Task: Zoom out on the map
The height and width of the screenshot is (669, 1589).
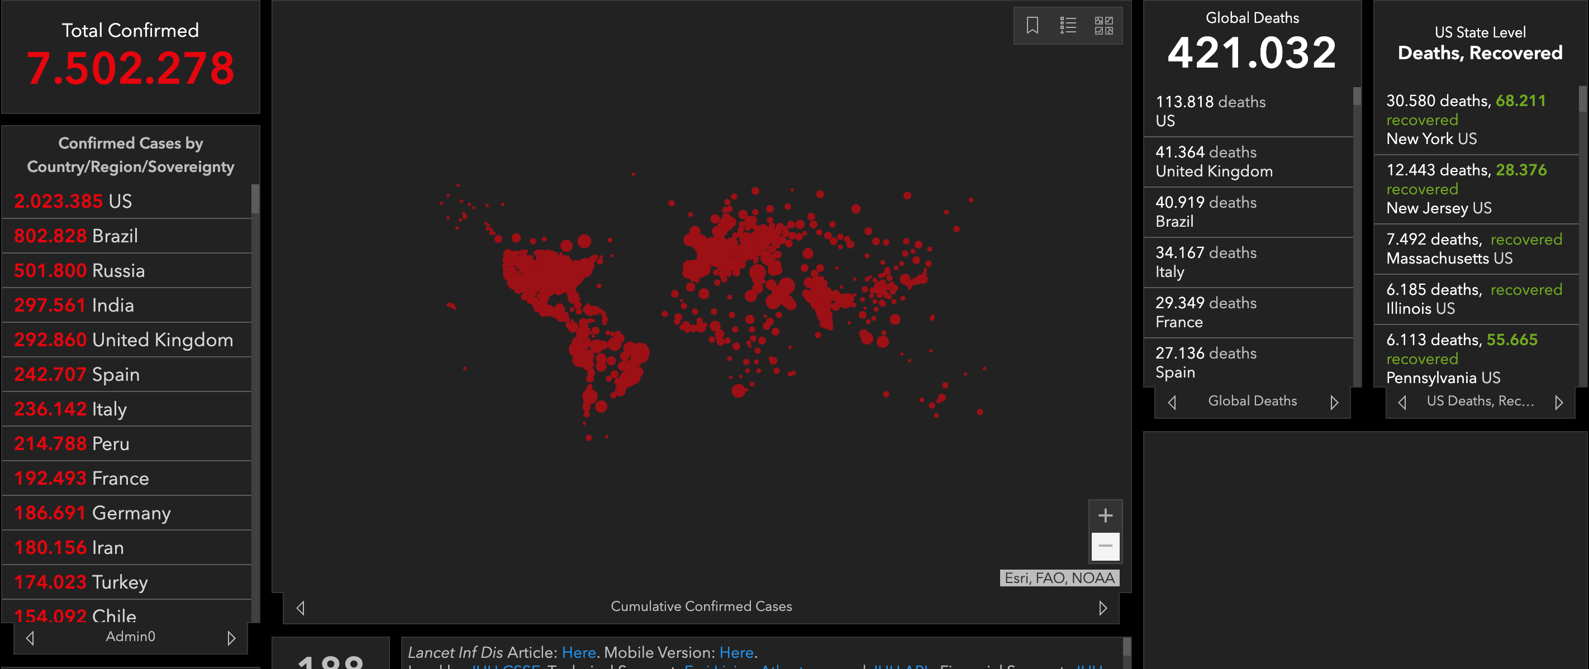Action: point(1105,546)
